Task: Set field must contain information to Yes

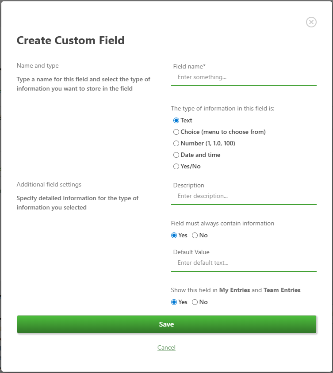Action: click(x=174, y=236)
